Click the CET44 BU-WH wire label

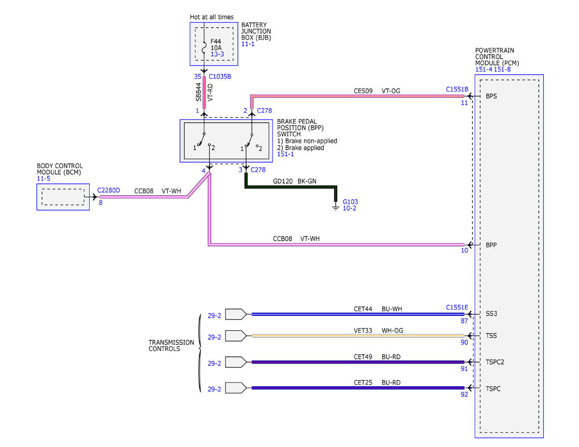click(377, 309)
